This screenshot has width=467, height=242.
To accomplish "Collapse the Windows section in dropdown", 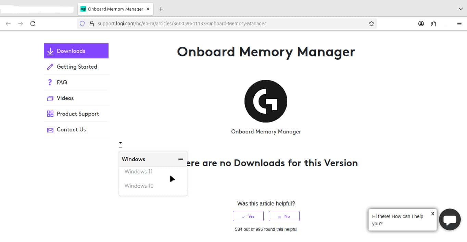I will pyautogui.click(x=180, y=159).
